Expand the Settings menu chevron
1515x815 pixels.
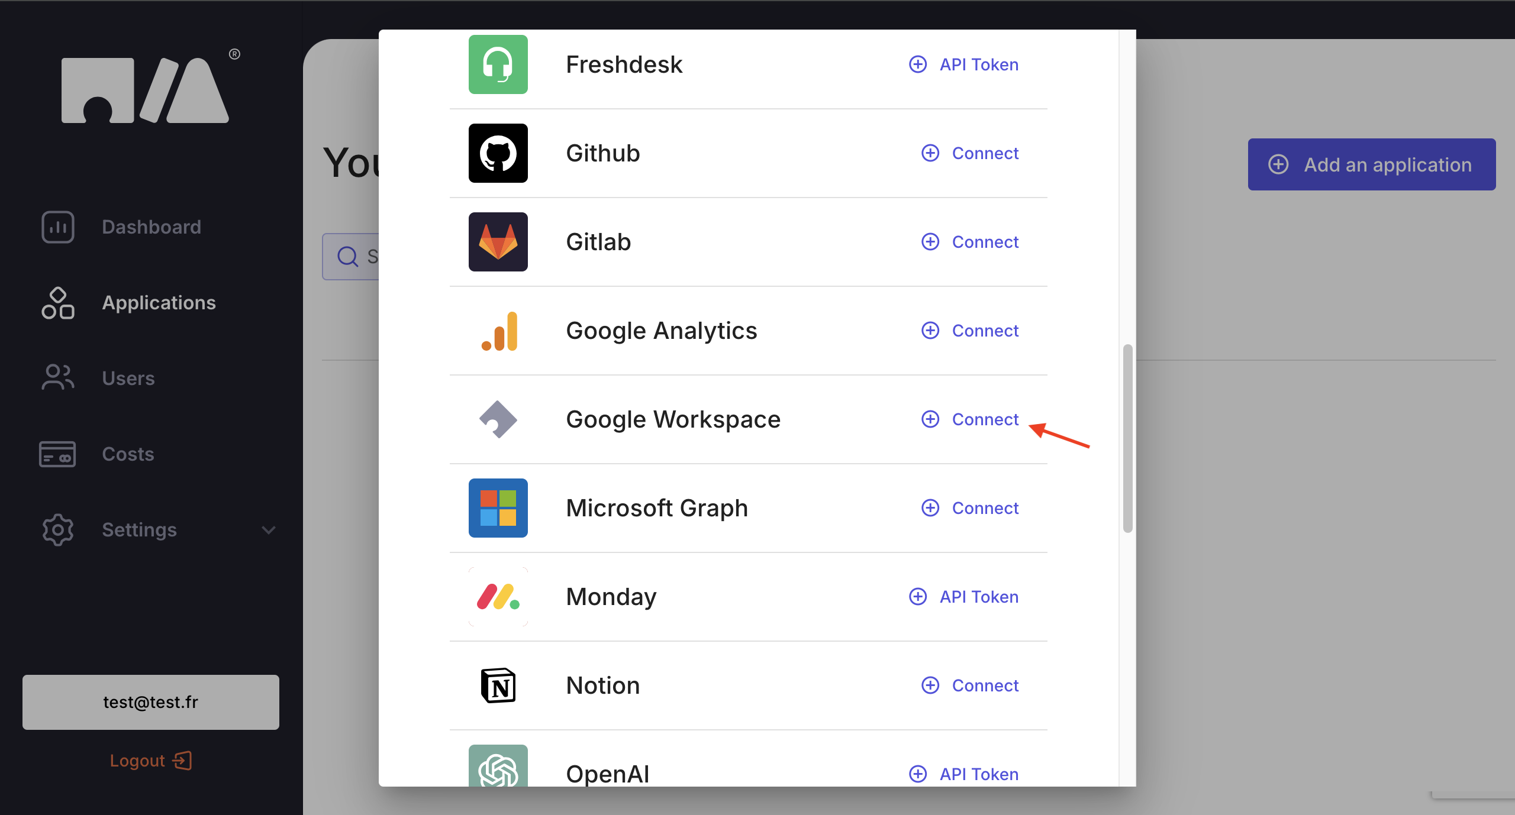click(269, 530)
